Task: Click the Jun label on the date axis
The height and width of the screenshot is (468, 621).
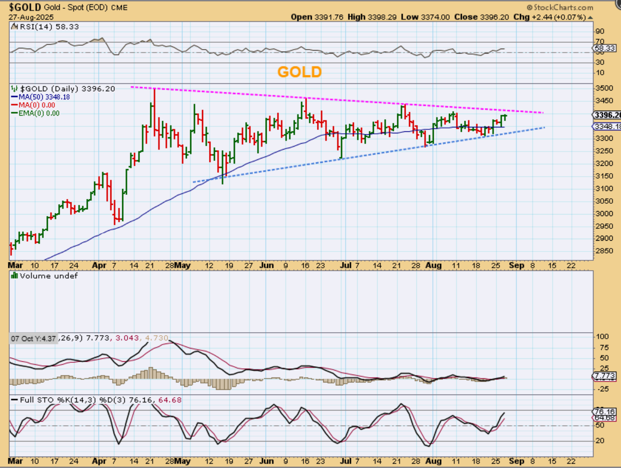Action: [267, 265]
